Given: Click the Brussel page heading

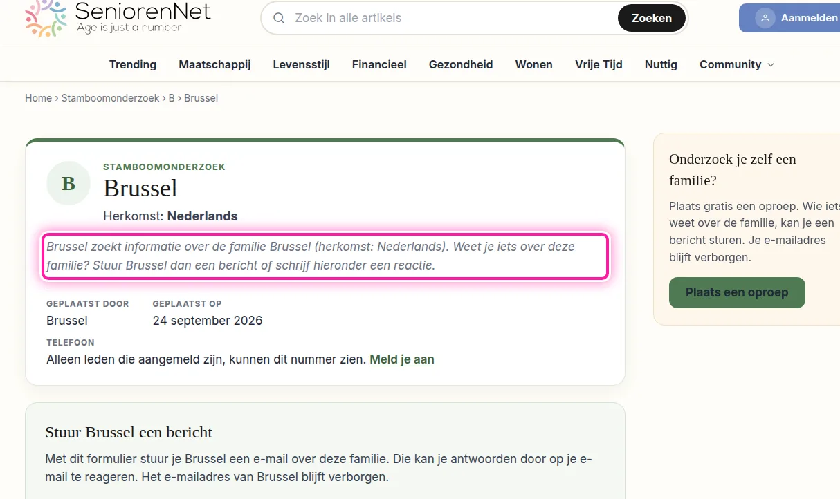Looking at the screenshot, I should (x=140, y=188).
